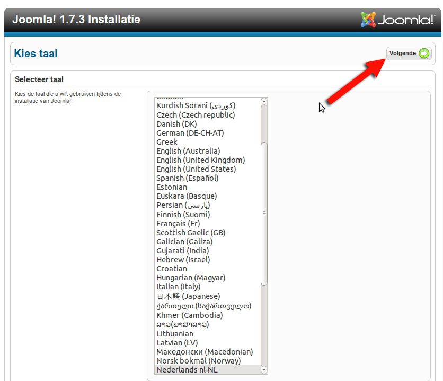Select Finnish (Suomi) language
The width and height of the screenshot is (443, 381).
click(x=208, y=215)
